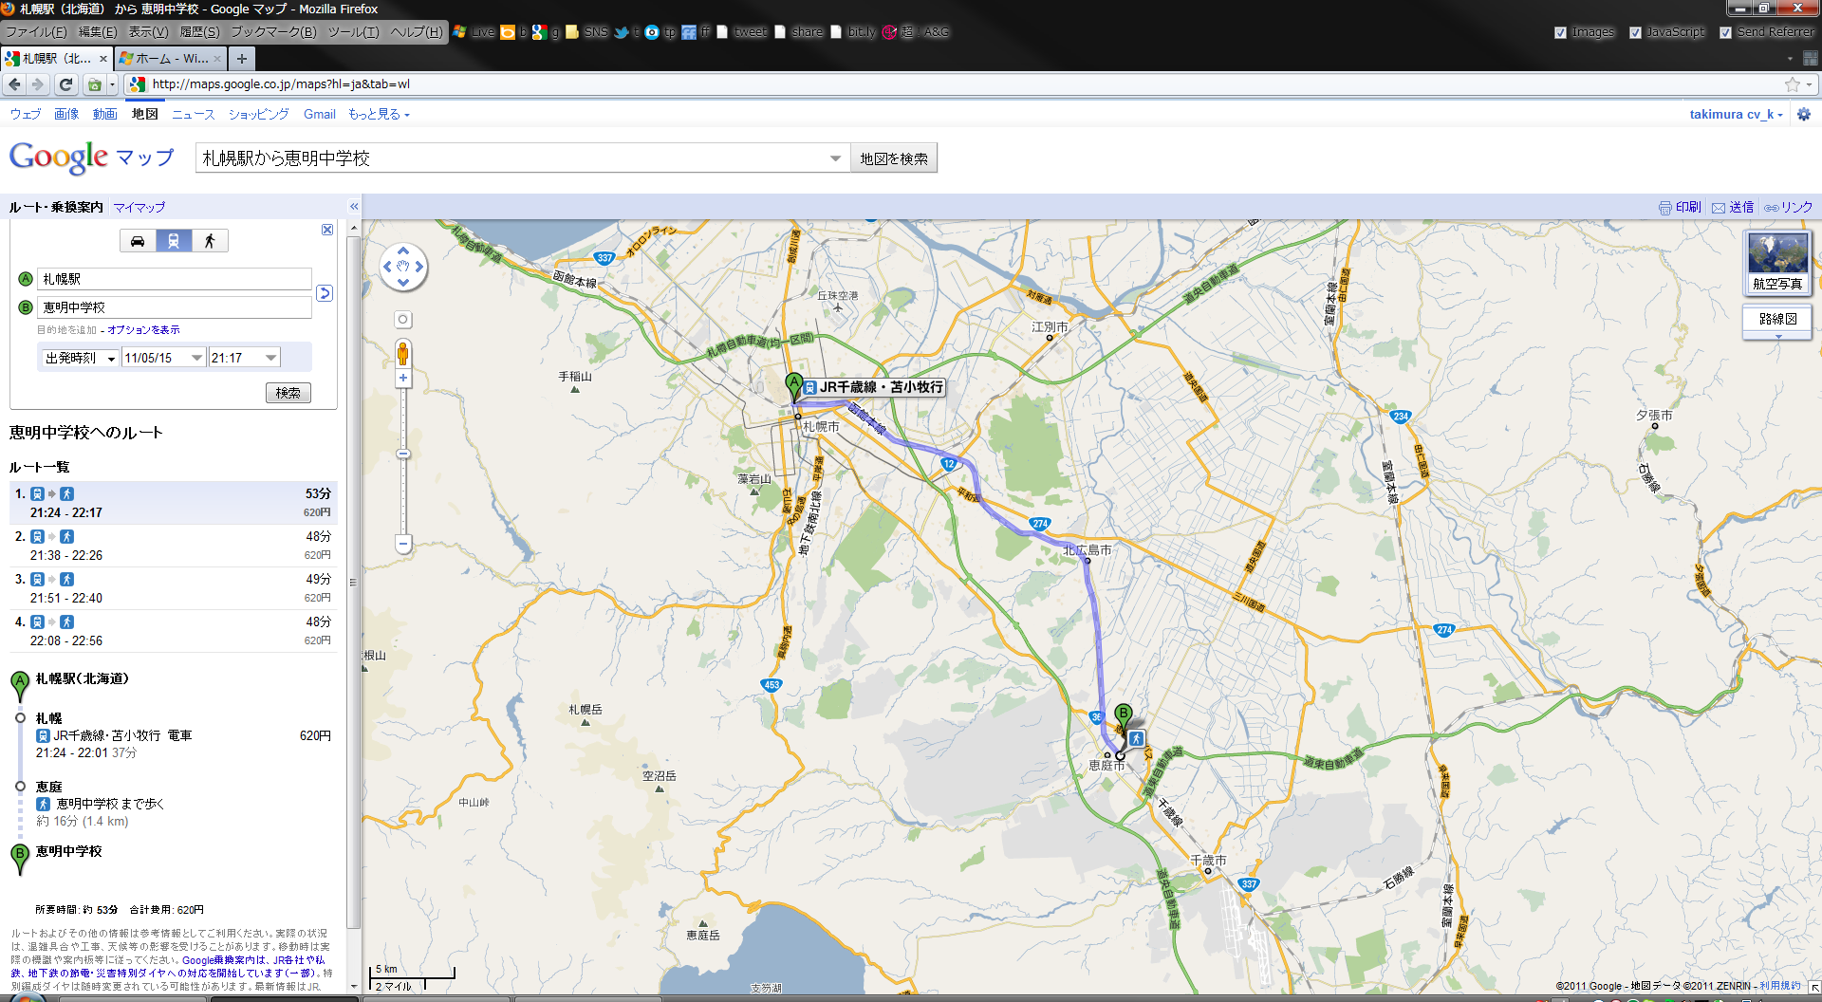Toggle the Send Referrer checkbox

[x=1725, y=32]
